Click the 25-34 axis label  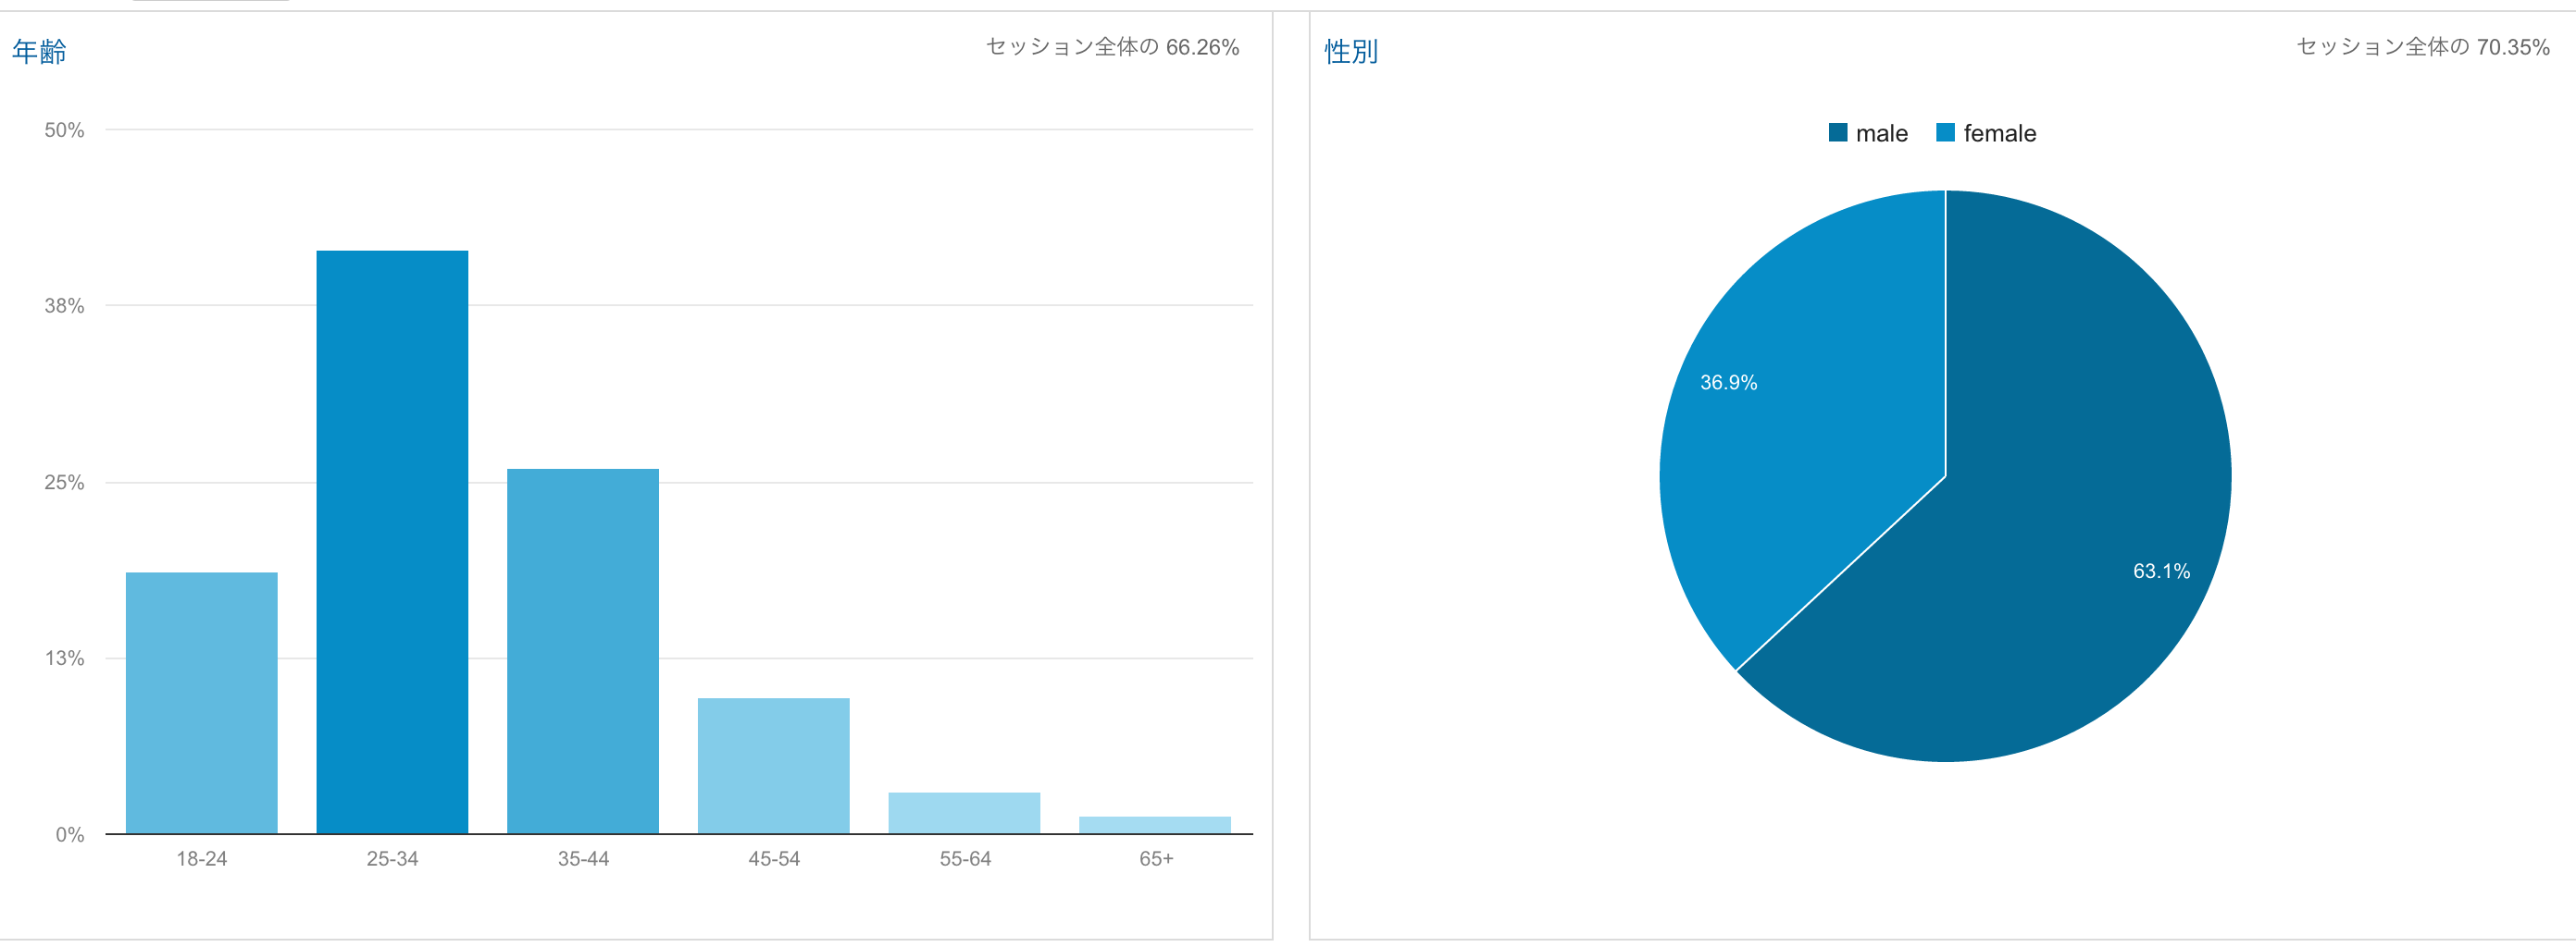tap(392, 859)
